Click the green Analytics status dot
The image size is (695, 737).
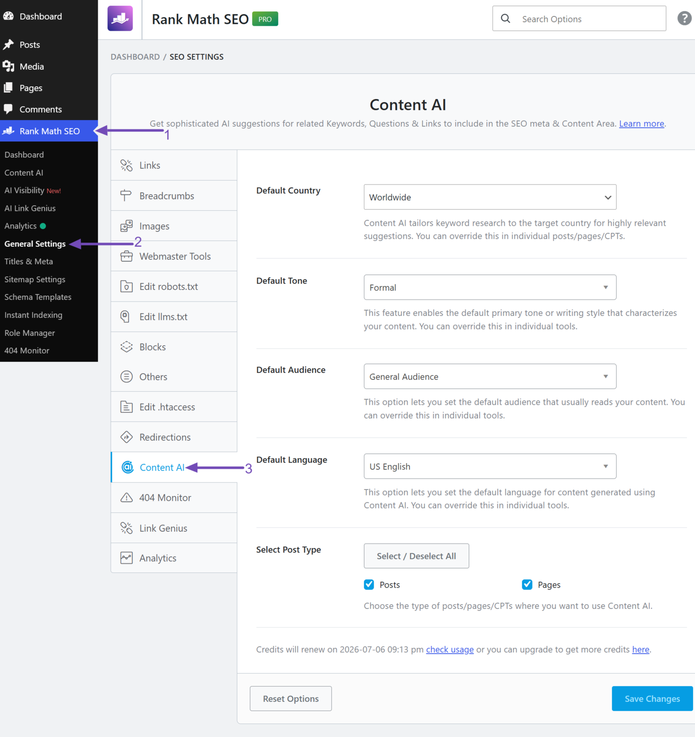pos(43,226)
